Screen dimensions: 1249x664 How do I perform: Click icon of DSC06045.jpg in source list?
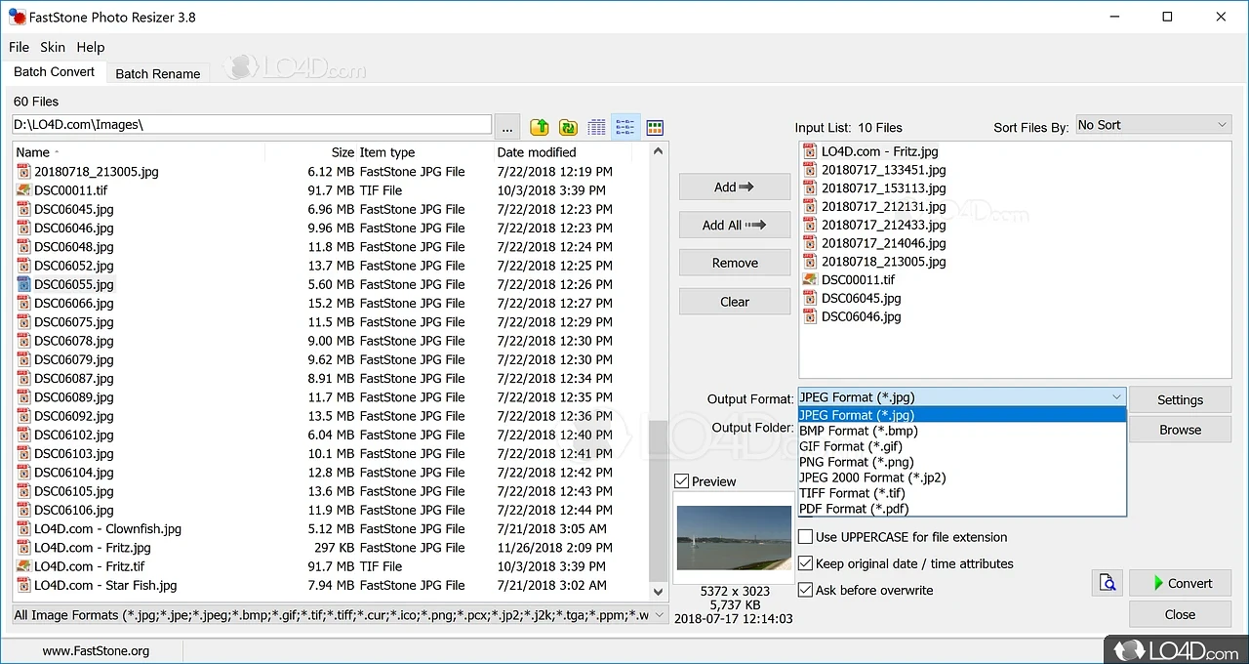(24, 209)
